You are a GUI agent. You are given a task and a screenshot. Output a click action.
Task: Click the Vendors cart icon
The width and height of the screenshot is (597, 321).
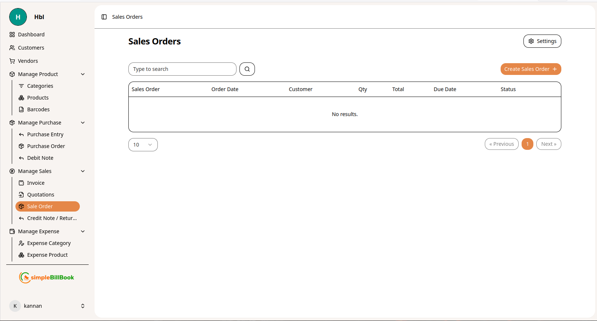point(12,61)
